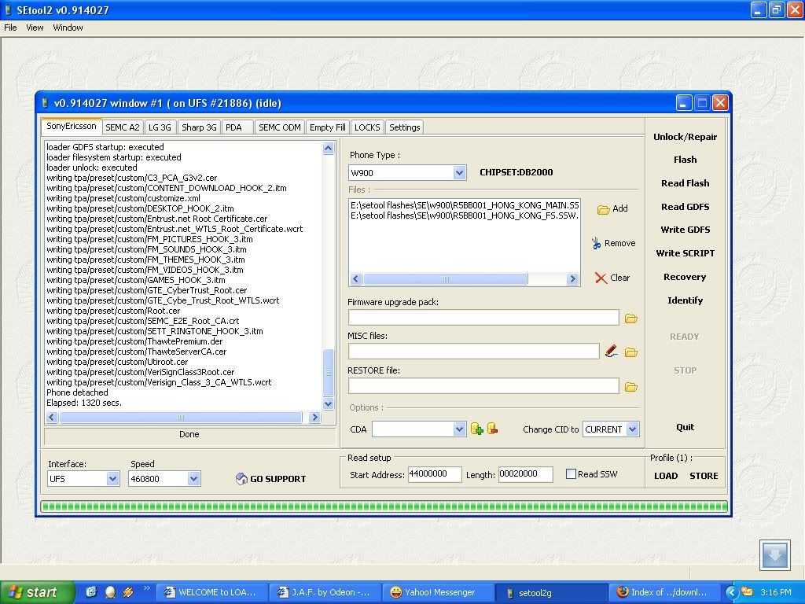Click the LOAD profile button
The height and width of the screenshot is (604, 805).
pyautogui.click(x=666, y=476)
